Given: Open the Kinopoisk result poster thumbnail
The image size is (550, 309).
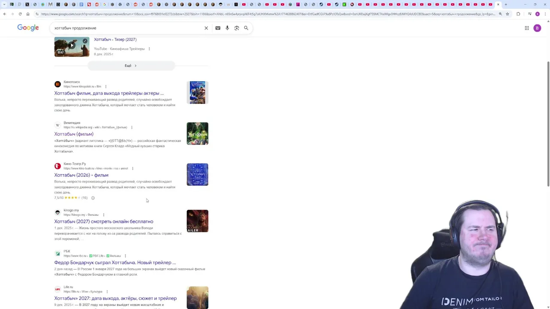Looking at the screenshot, I should [198, 92].
